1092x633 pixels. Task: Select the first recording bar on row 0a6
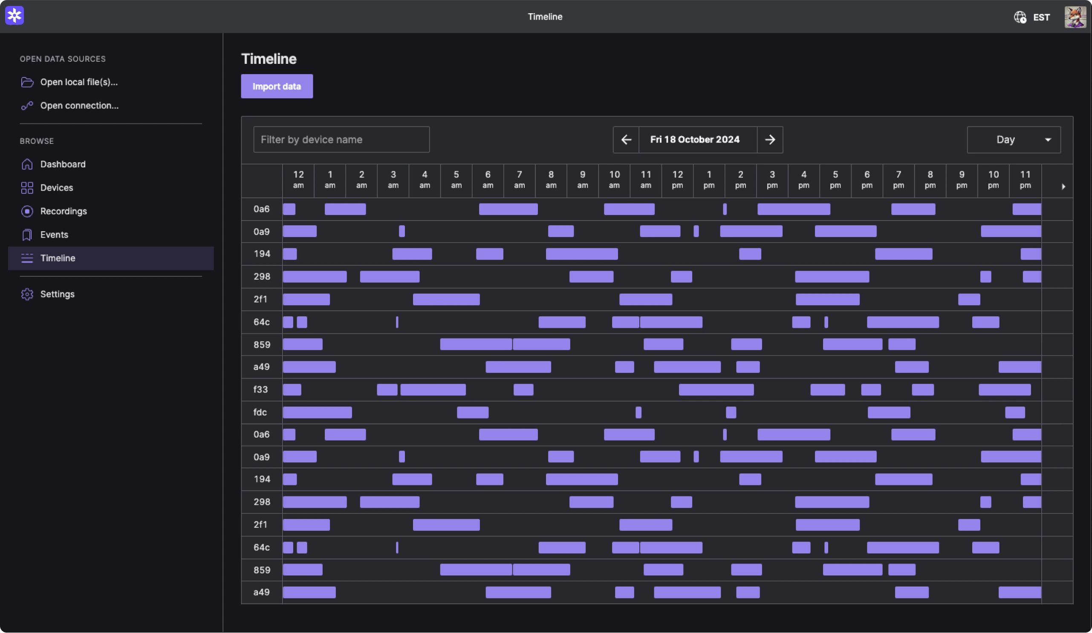[289, 209]
